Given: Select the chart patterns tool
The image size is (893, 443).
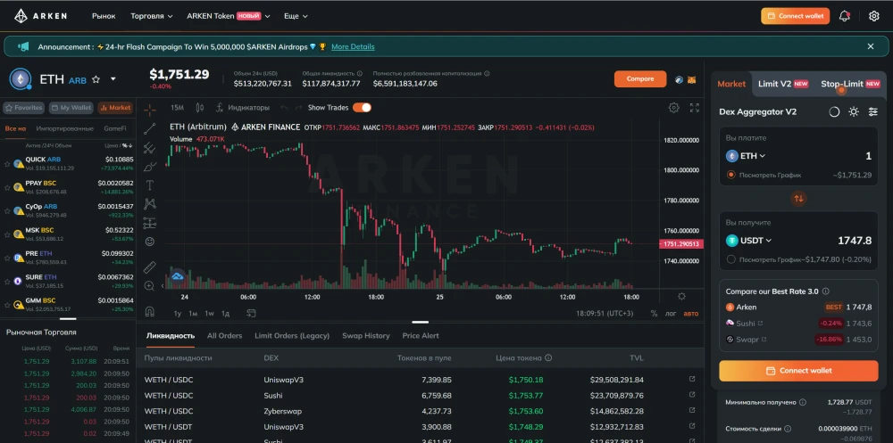Looking at the screenshot, I should [150, 203].
